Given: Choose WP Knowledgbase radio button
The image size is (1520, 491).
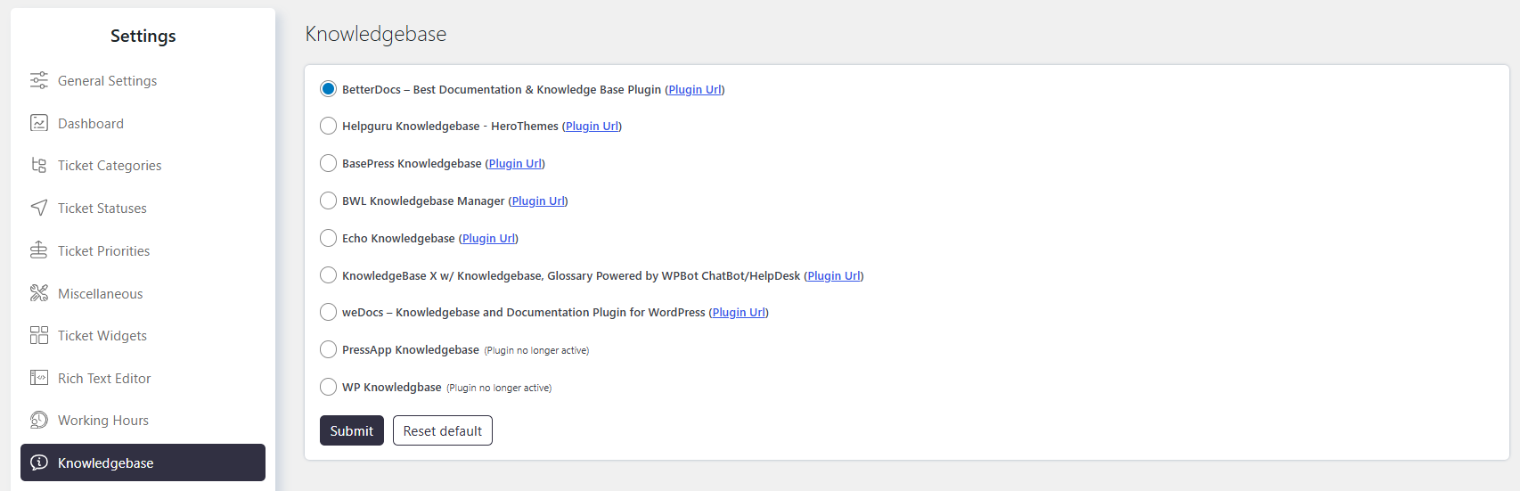Looking at the screenshot, I should pos(328,387).
